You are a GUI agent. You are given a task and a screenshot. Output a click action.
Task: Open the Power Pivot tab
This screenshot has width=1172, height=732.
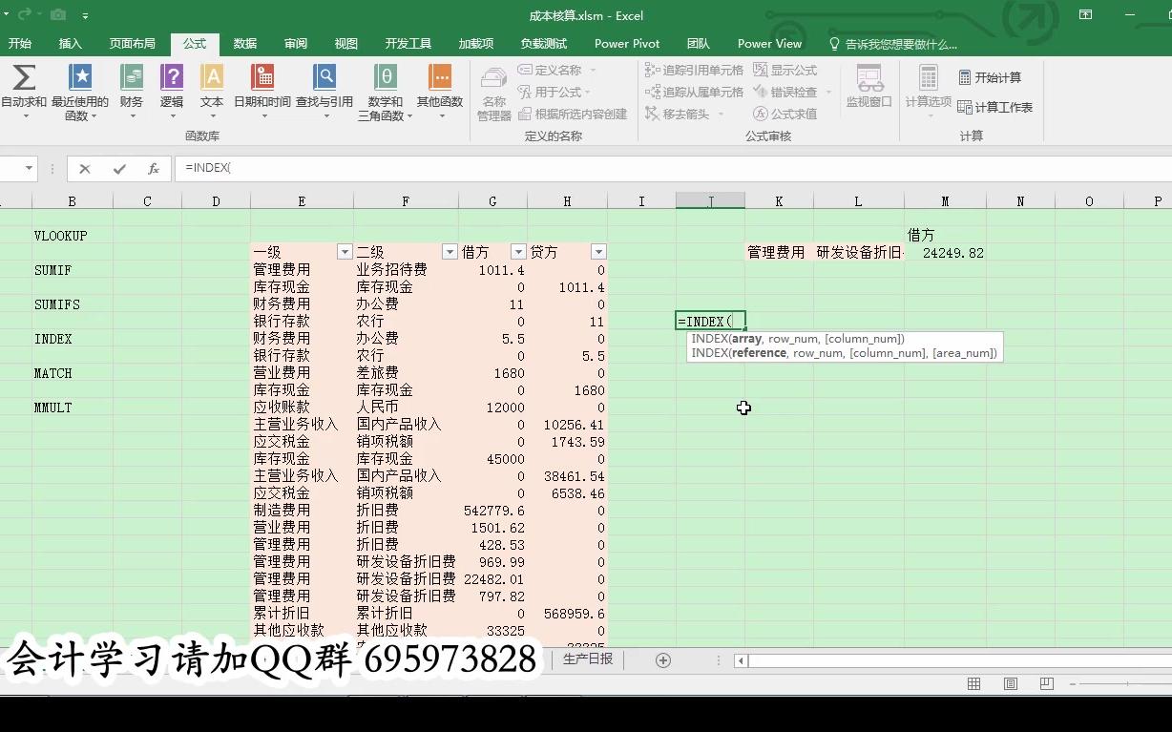coord(626,43)
